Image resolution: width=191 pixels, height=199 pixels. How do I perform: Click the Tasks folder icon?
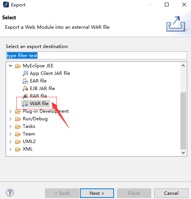point(18,126)
